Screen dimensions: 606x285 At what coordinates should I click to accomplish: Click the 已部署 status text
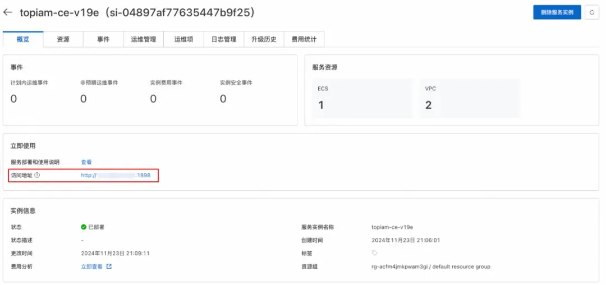pos(97,227)
